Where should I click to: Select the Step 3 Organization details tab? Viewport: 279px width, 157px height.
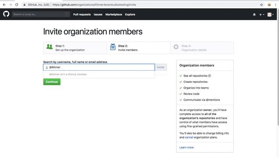(202, 48)
